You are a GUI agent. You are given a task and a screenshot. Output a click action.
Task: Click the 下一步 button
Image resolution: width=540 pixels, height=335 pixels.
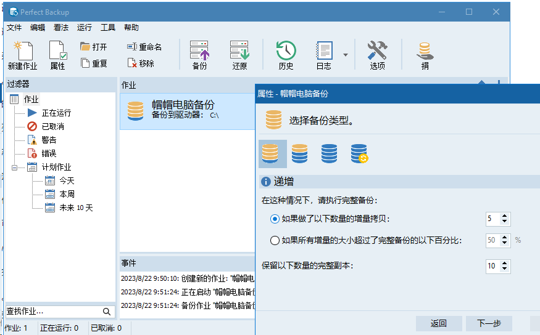click(x=489, y=323)
